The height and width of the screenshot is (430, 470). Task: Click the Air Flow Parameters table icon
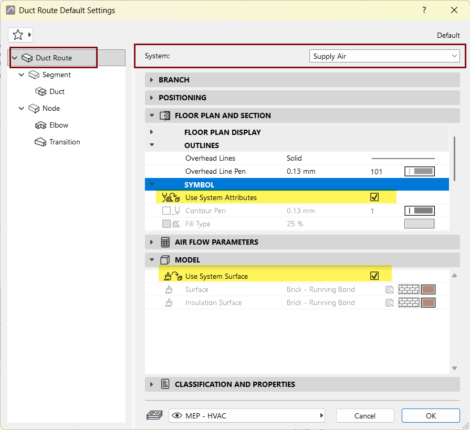pos(165,242)
